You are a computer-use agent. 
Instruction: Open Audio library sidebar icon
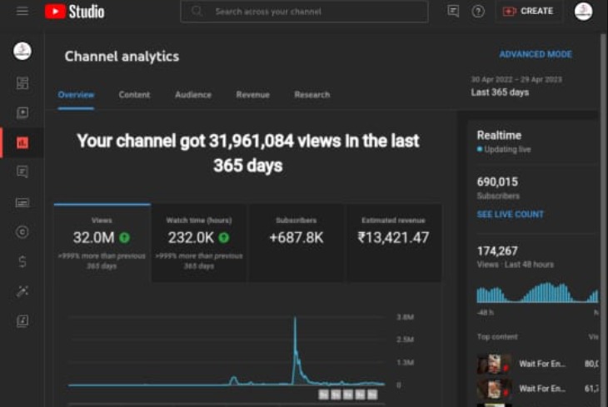pos(22,321)
